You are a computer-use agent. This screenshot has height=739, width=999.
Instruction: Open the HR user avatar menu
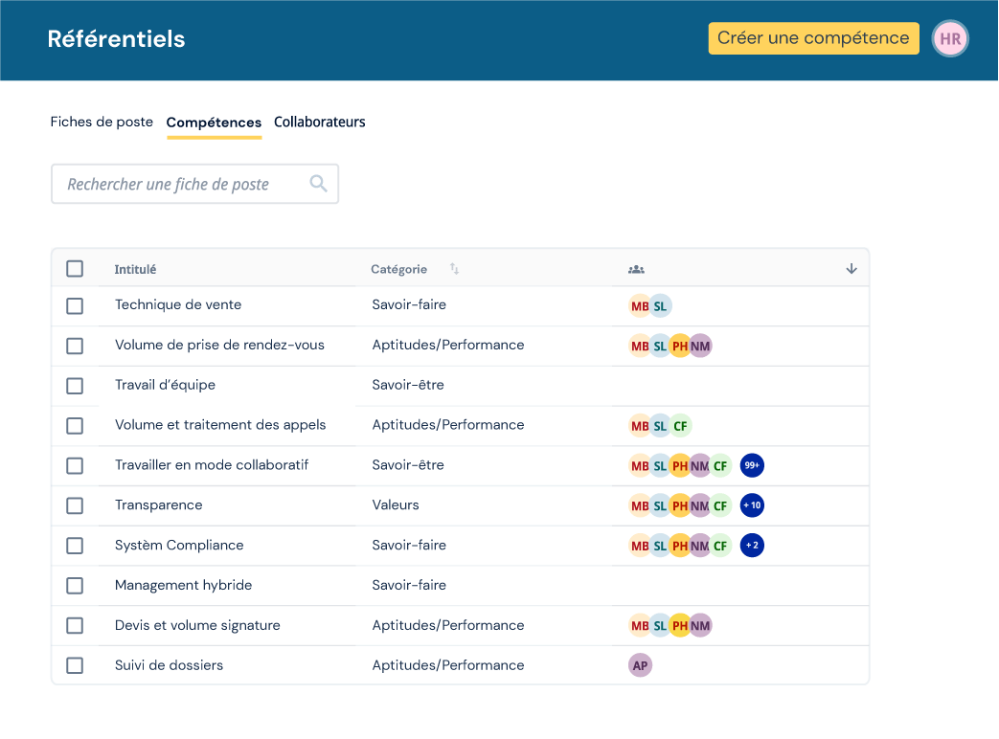(x=950, y=39)
